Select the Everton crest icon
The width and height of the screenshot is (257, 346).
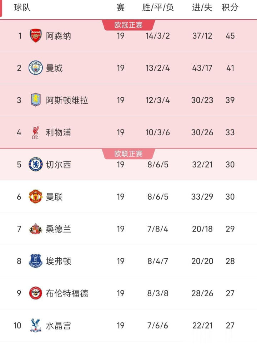tap(36, 261)
